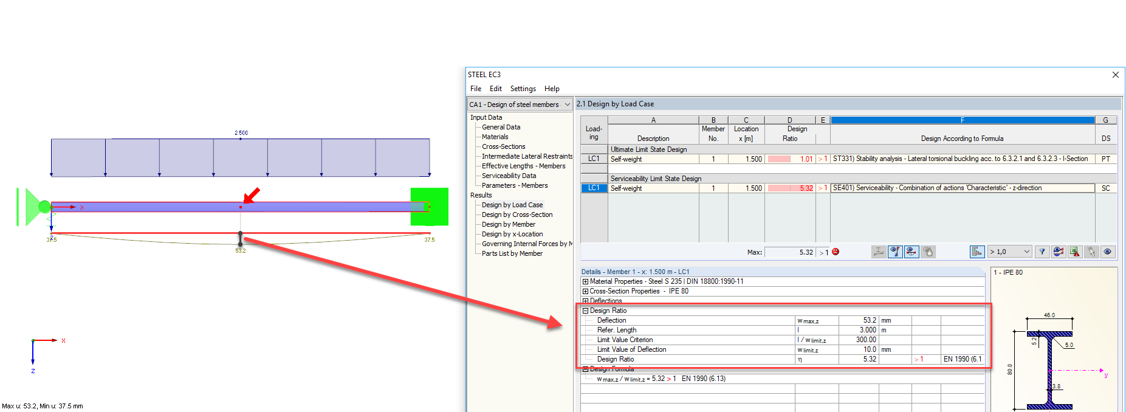Image resolution: width=1126 pixels, height=412 pixels.
Task: Click the design ratio 1.01 cell
Action: click(790, 159)
